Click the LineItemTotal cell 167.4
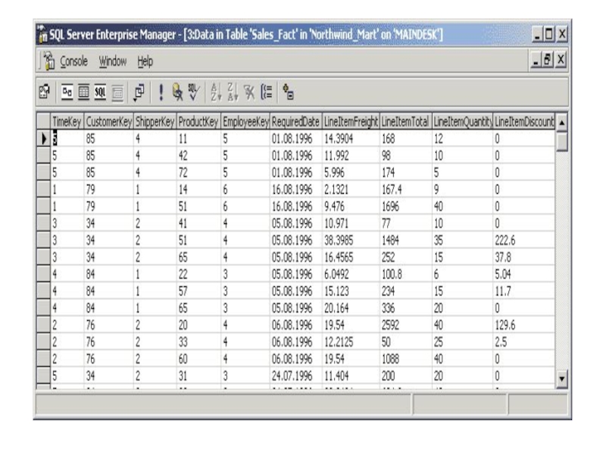 click(x=405, y=189)
